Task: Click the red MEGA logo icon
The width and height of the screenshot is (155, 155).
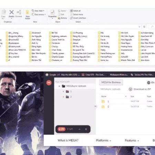Action: pyautogui.click(x=49, y=83)
